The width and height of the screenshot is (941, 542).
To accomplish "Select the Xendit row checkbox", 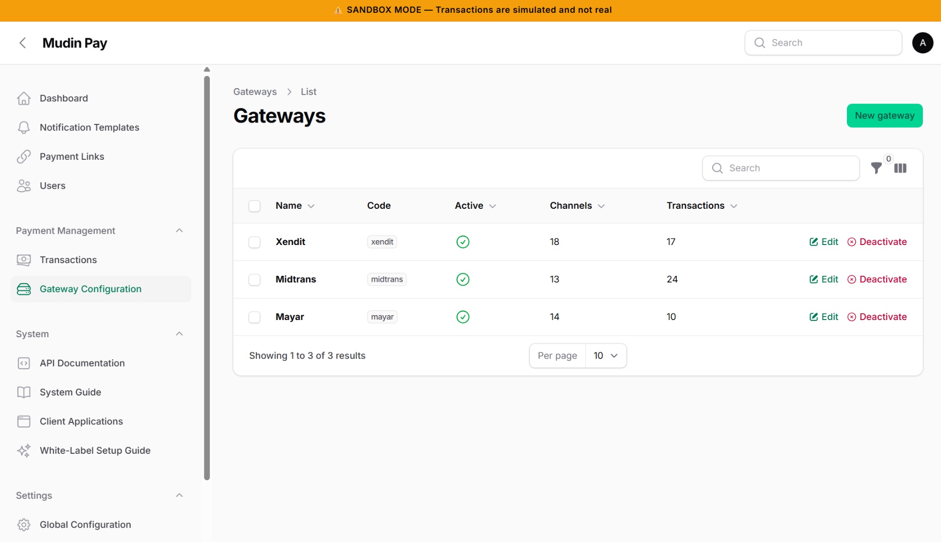I will pos(254,242).
